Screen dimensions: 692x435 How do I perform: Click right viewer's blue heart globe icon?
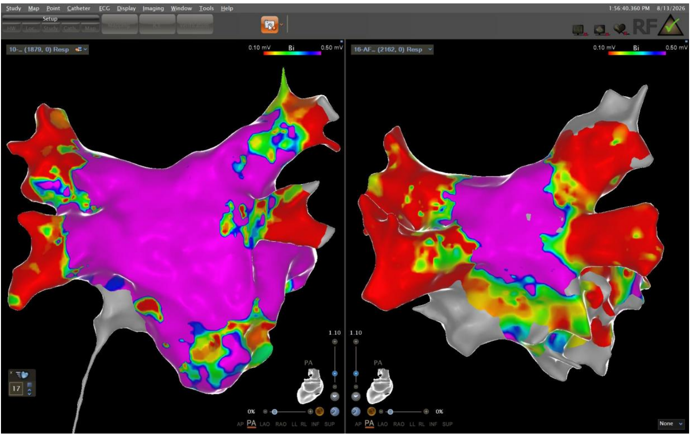tap(356, 411)
